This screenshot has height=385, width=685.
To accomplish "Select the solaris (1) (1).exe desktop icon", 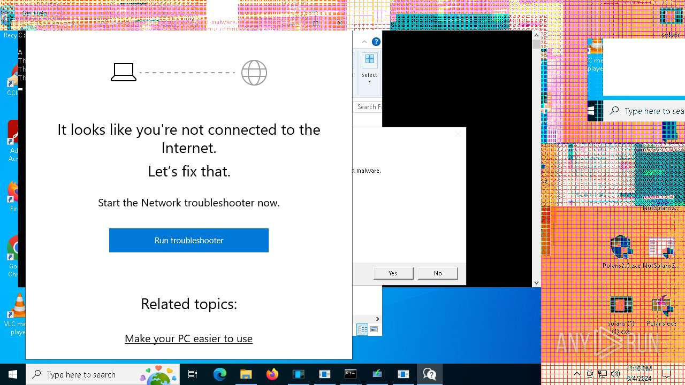I will point(621,315).
